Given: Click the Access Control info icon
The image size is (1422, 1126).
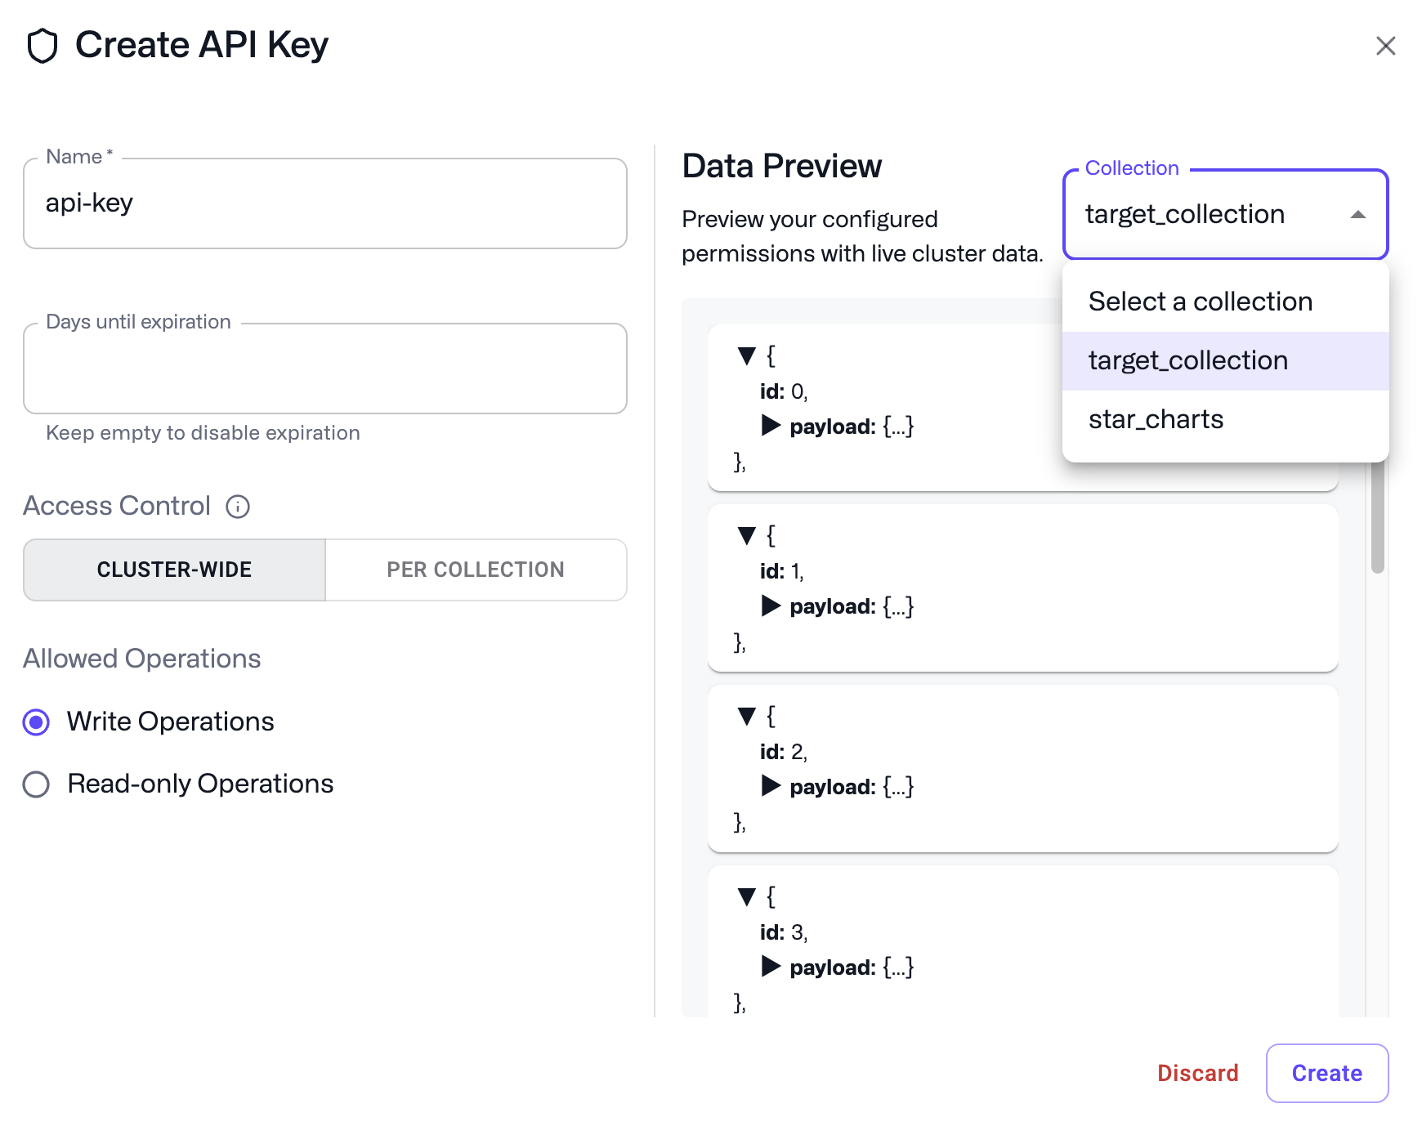Looking at the screenshot, I should [x=237, y=507].
